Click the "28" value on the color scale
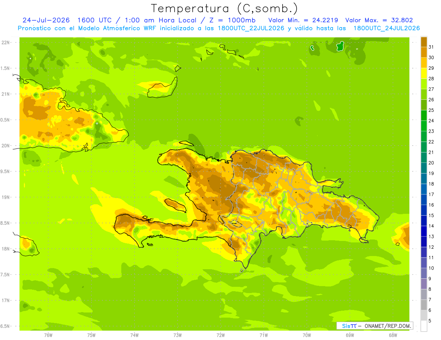Image resolution: width=441 pixels, height=340 pixels. point(431,78)
